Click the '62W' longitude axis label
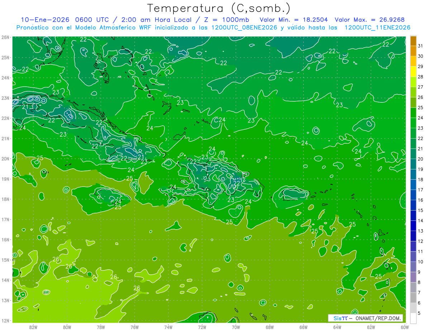 [371, 327]
